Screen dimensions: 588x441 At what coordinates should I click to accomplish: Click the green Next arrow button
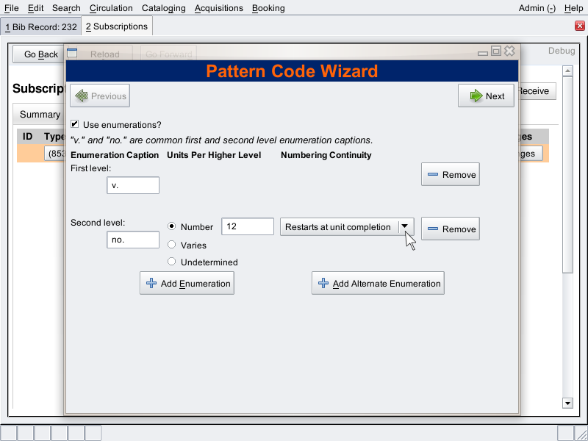(486, 96)
